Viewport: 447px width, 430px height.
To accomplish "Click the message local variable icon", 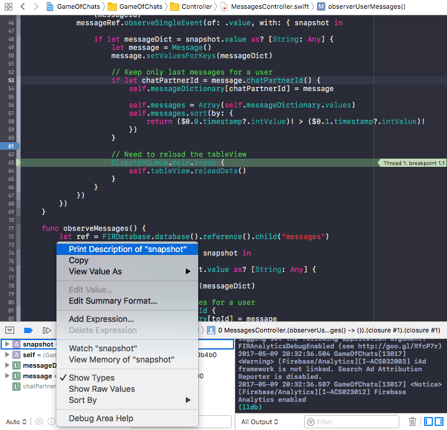I will tap(16, 376).
